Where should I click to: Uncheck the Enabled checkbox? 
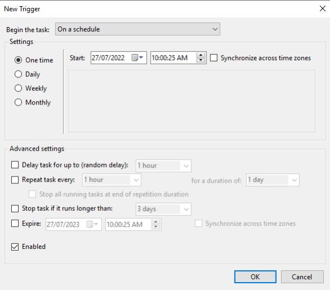[x=15, y=247]
